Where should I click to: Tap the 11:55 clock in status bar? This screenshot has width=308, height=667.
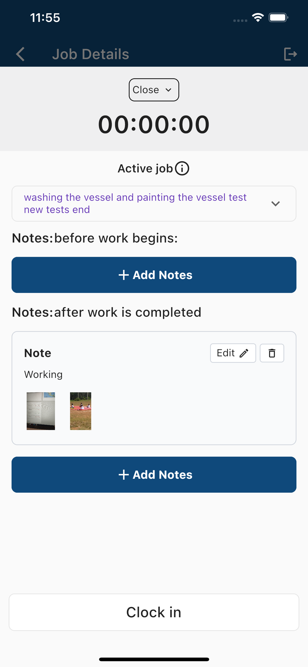point(45,17)
